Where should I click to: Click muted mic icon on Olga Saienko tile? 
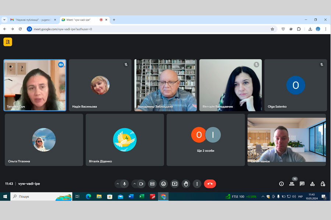coord(321,65)
